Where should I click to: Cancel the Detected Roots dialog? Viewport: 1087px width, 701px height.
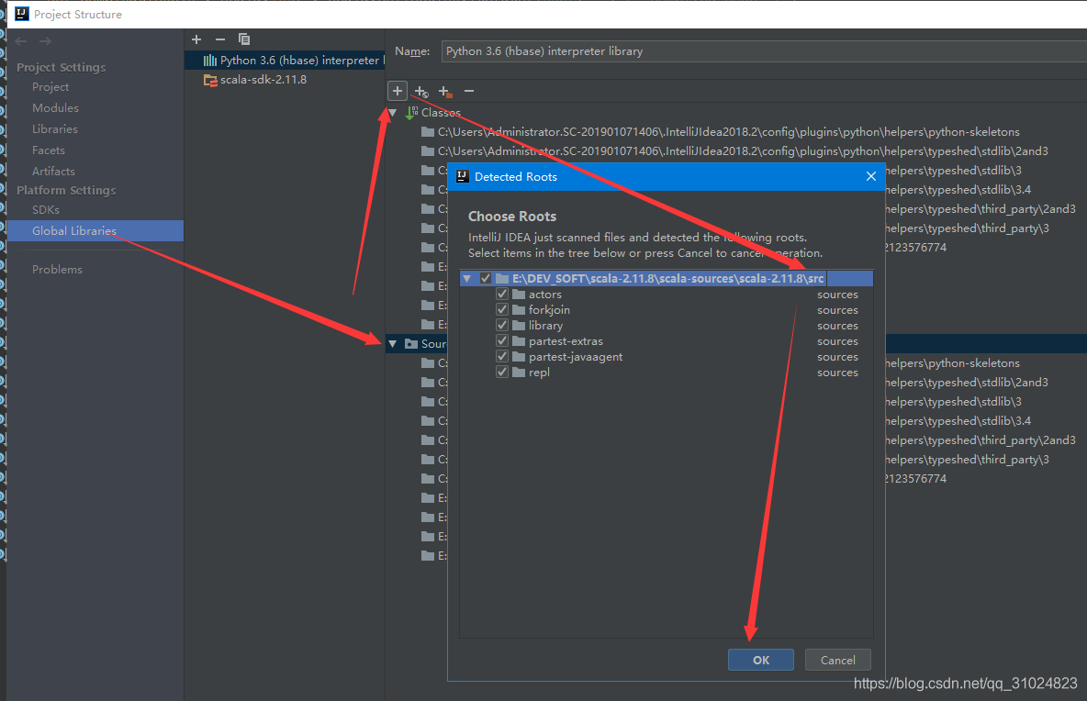coord(837,660)
